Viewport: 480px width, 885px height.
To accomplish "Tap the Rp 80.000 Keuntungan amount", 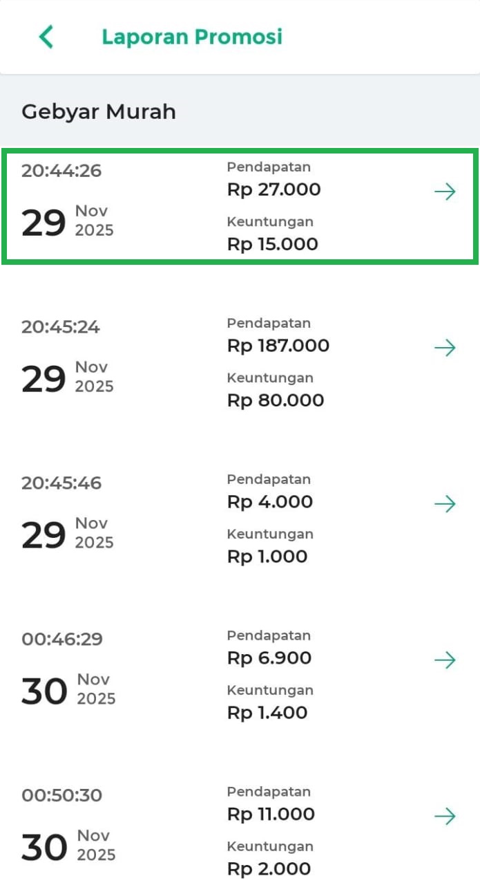I will tap(276, 400).
